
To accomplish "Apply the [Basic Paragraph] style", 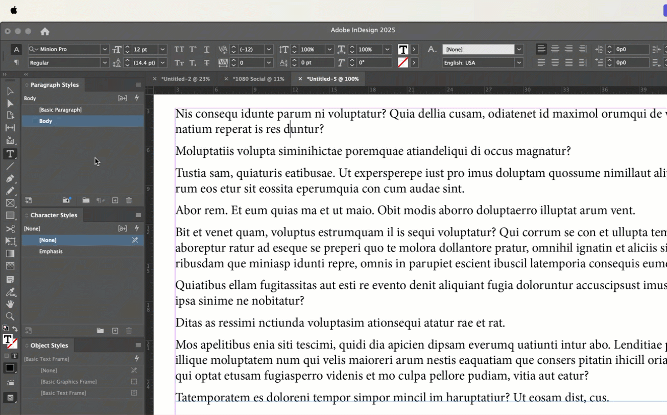I will (83, 110).
